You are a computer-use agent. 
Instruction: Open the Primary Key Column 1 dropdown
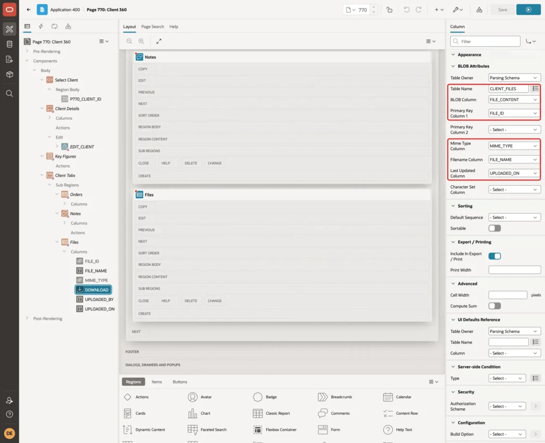pos(515,113)
